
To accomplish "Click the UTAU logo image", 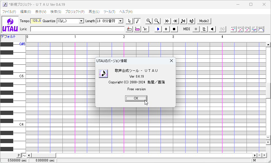I will (10, 24).
